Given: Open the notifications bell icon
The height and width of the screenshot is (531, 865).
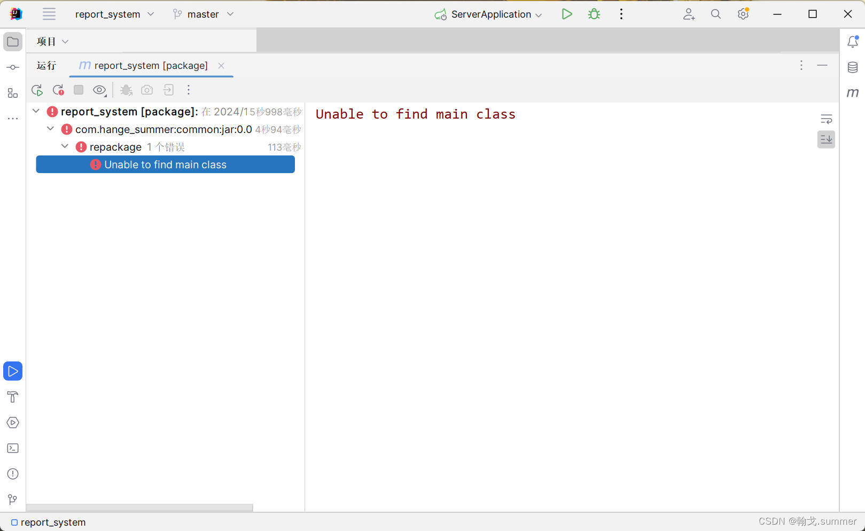Looking at the screenshot, I should (853, 41).
